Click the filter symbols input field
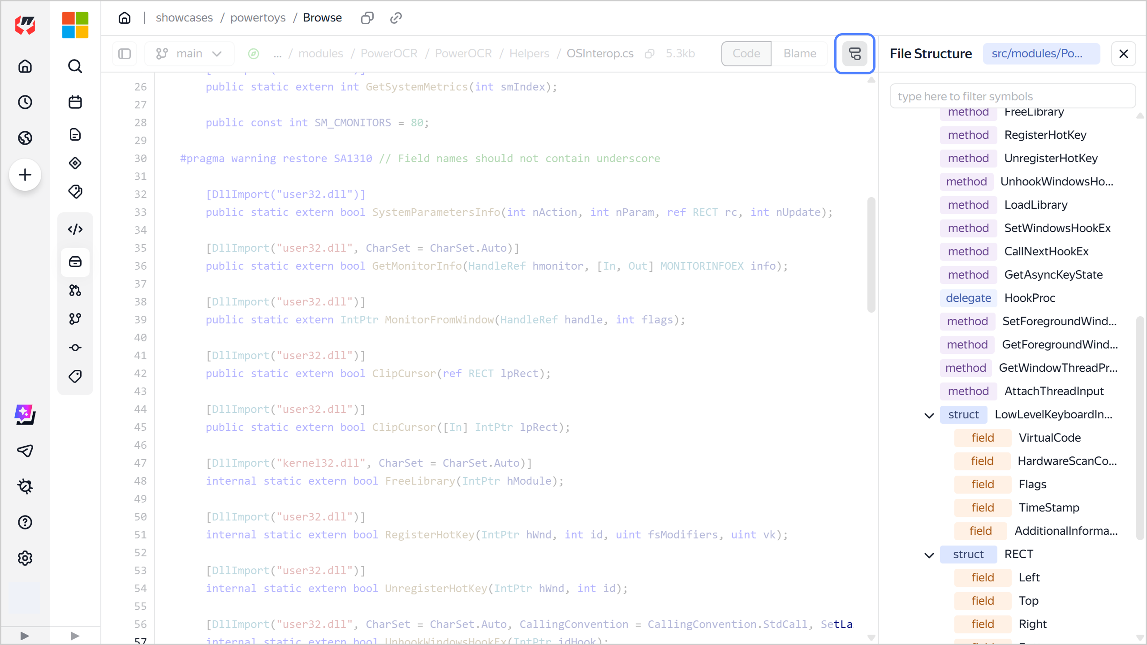Image resolution: width=1147 pixels, height=645 pixels. tap(1012, 96)
